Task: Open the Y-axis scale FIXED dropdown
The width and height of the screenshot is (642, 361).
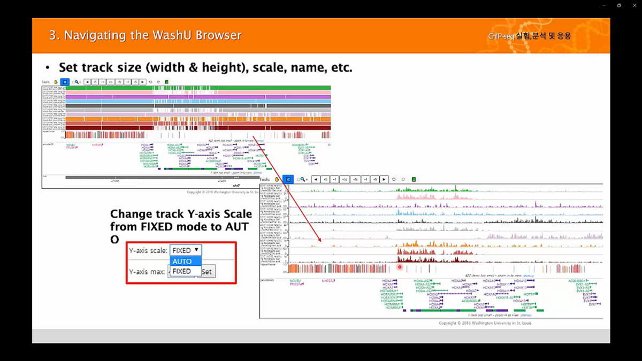Action: point(186,250)
